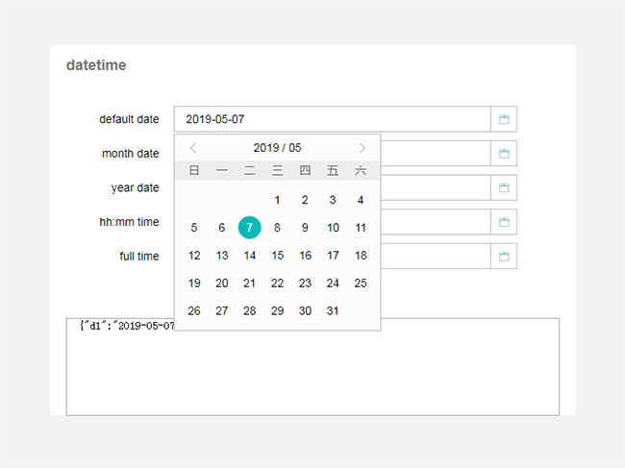The height and width of the screenshot is (468, 625).
Task: Go to previous month with left chevron
Action: tap(193, 148)
